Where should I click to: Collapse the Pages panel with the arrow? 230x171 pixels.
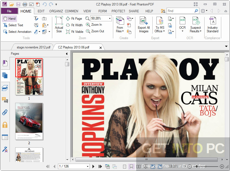click(67, 54)
